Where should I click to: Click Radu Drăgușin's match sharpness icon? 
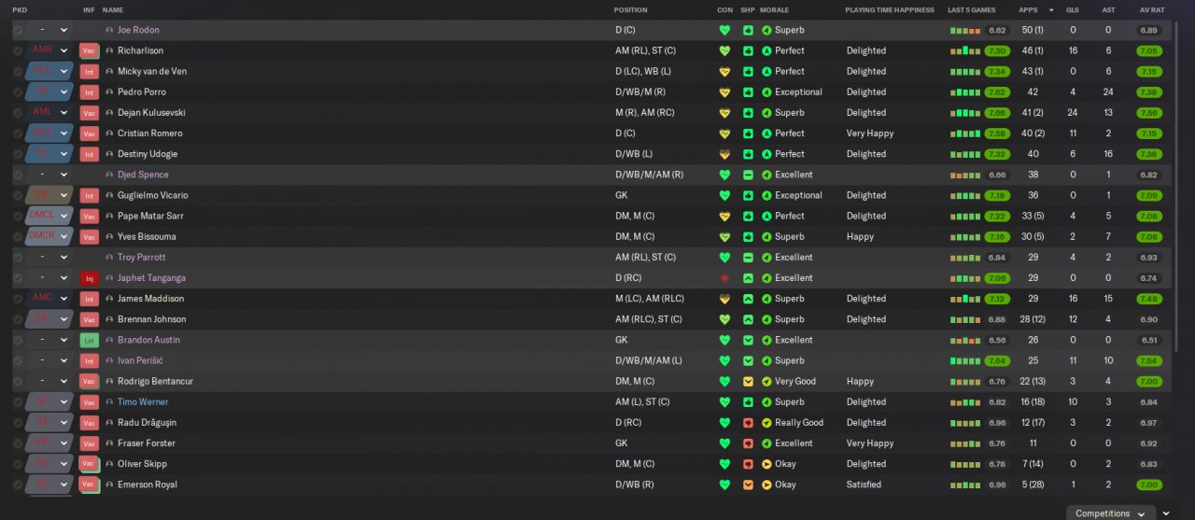pos(748,423)
